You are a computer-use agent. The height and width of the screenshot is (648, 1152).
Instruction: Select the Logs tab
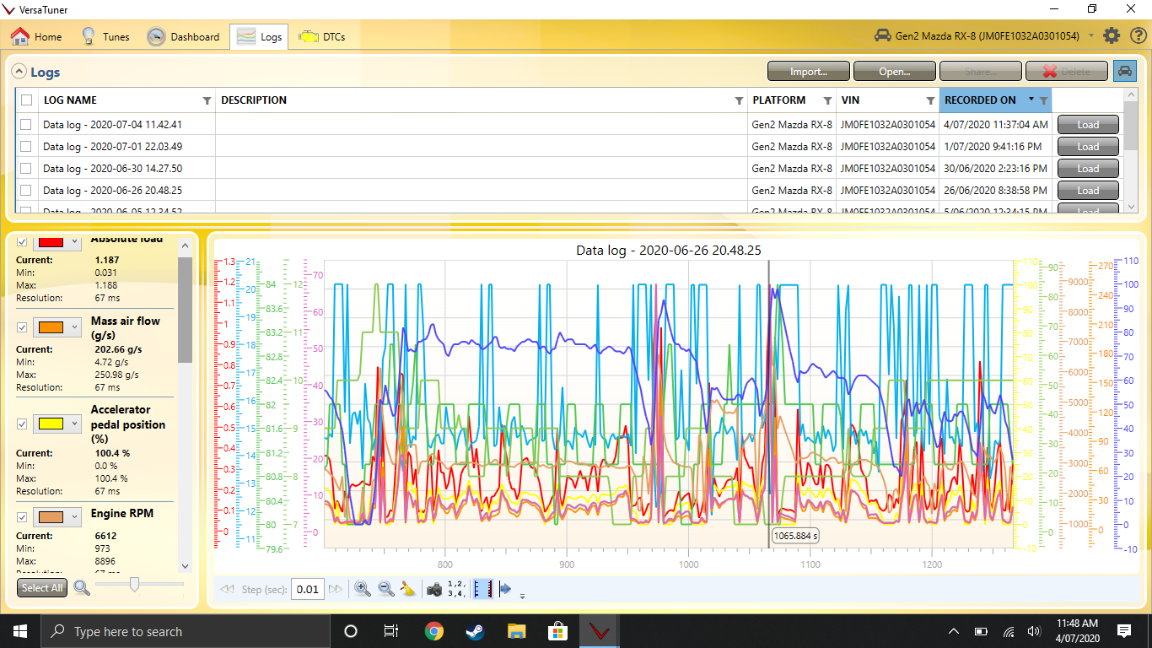pyautogui.click(x=259, y=36)
